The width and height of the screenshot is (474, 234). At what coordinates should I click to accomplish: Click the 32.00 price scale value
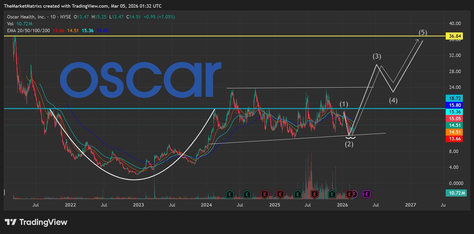(x=456, y=56)
